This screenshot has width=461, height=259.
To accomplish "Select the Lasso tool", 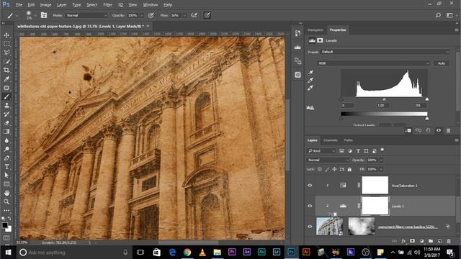I will point(6,53).
